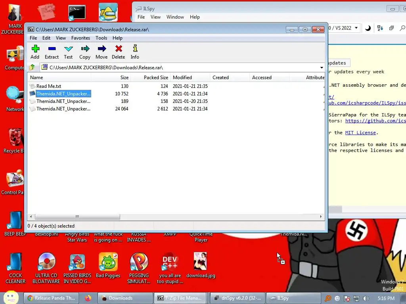Click the Copy toolbar icon
The width and height of the screenshot is (406, 304).
pos(85,52)
